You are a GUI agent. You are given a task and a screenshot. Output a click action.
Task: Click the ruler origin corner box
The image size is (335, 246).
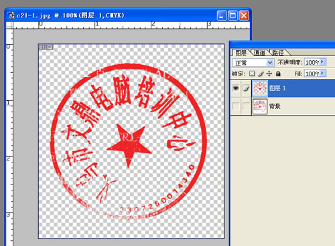point(9,25)
